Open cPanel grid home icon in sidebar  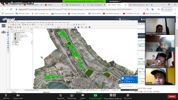click(x=3, y=26)
